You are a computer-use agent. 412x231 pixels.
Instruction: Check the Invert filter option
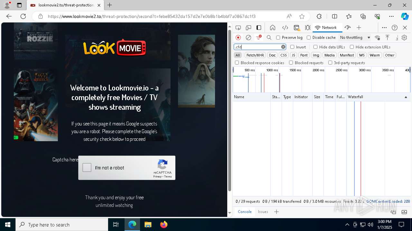coord(292,47)
